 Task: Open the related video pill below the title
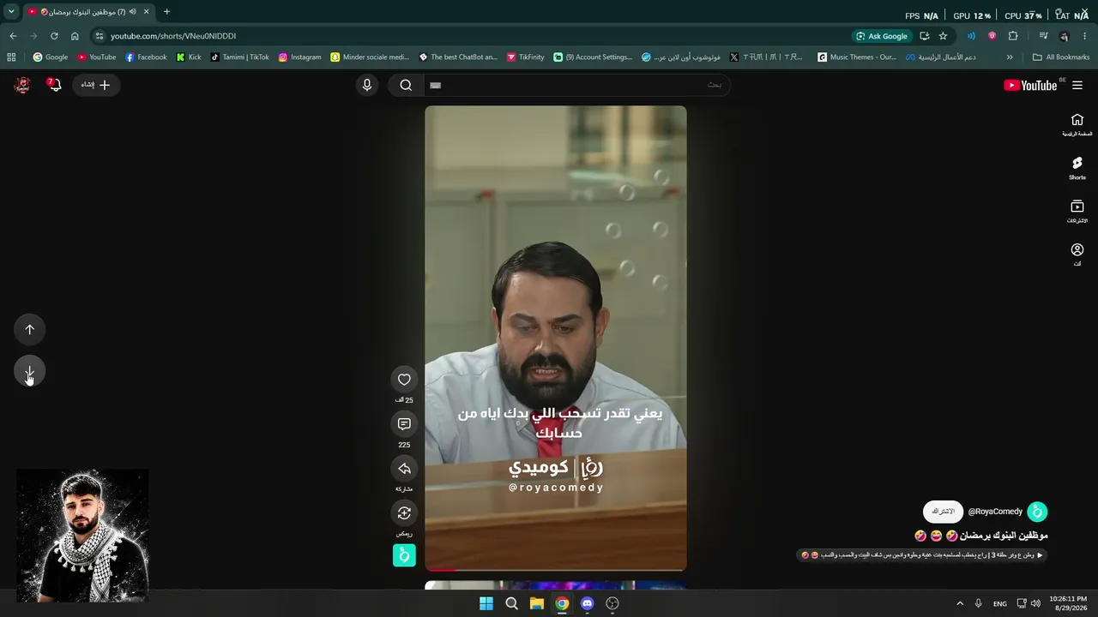[x=922, y=555]
